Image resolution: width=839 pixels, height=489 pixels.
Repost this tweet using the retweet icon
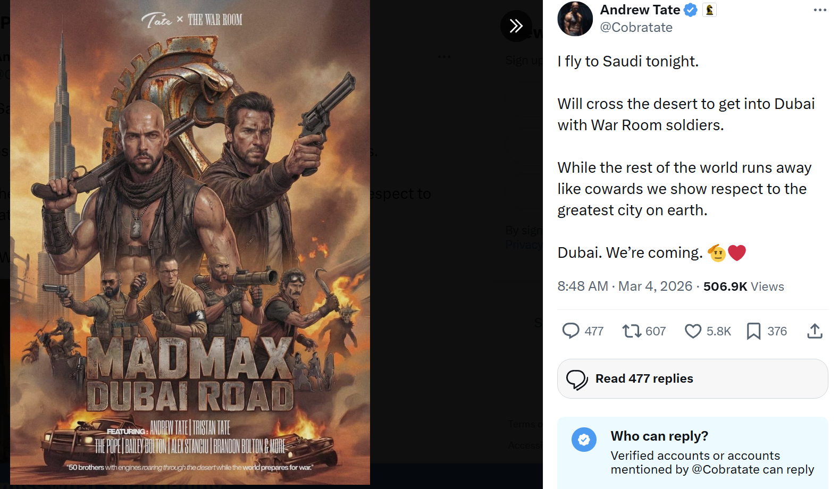(x=632, y=331)
